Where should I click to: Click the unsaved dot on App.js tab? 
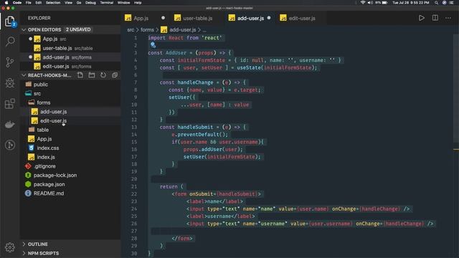pyautogui.click(x=163, y=18)
